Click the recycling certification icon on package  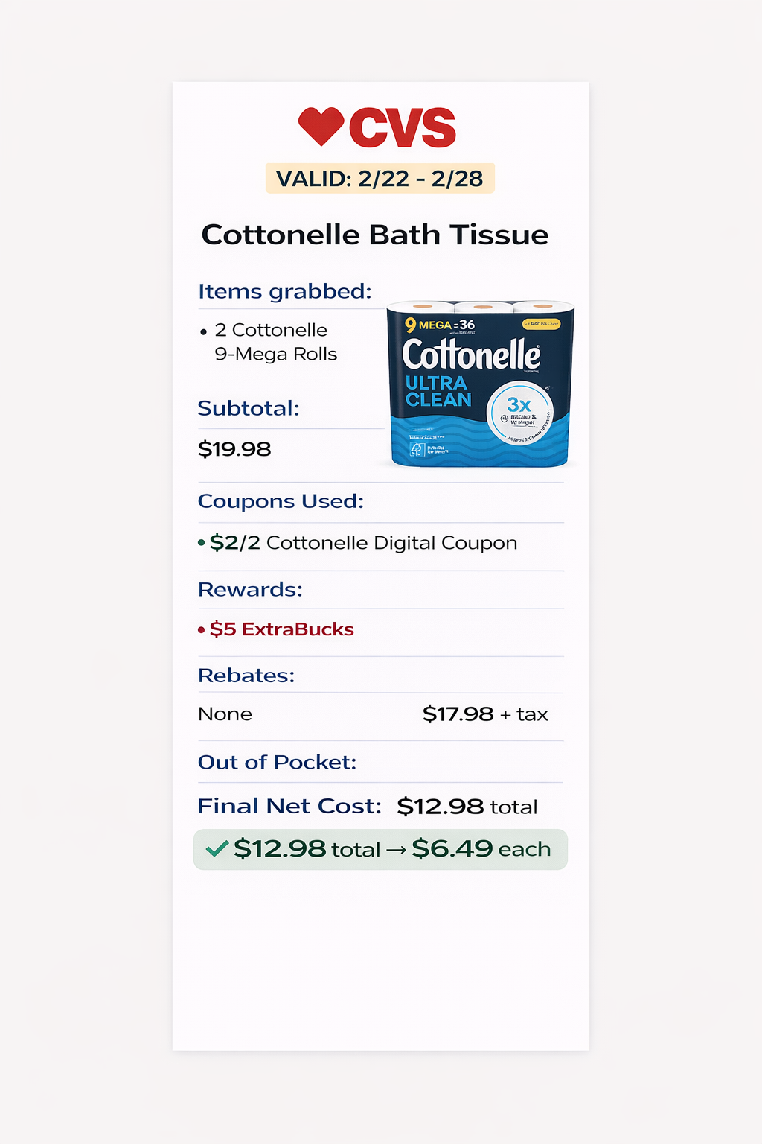(x=417, y=449)
